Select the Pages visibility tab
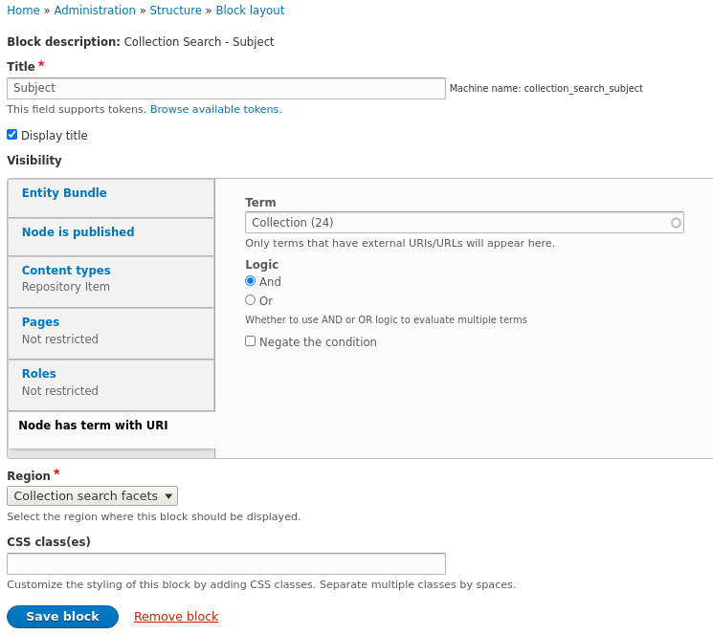The image size is (713, 635). pyautogui.click(x=40, y=322)
